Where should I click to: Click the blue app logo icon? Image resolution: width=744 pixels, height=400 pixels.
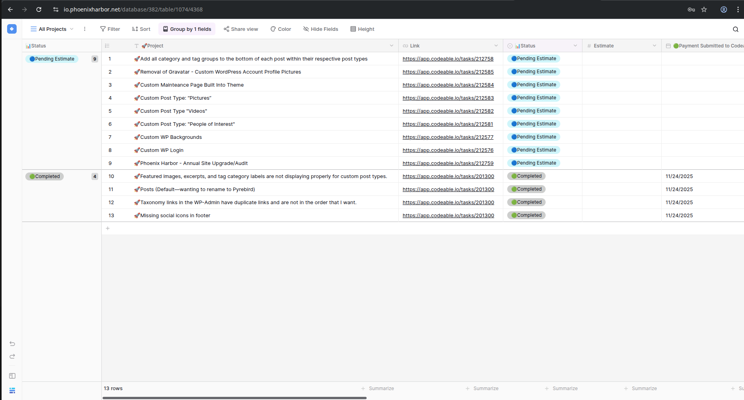pyautogui.click(x=12, y=29)
